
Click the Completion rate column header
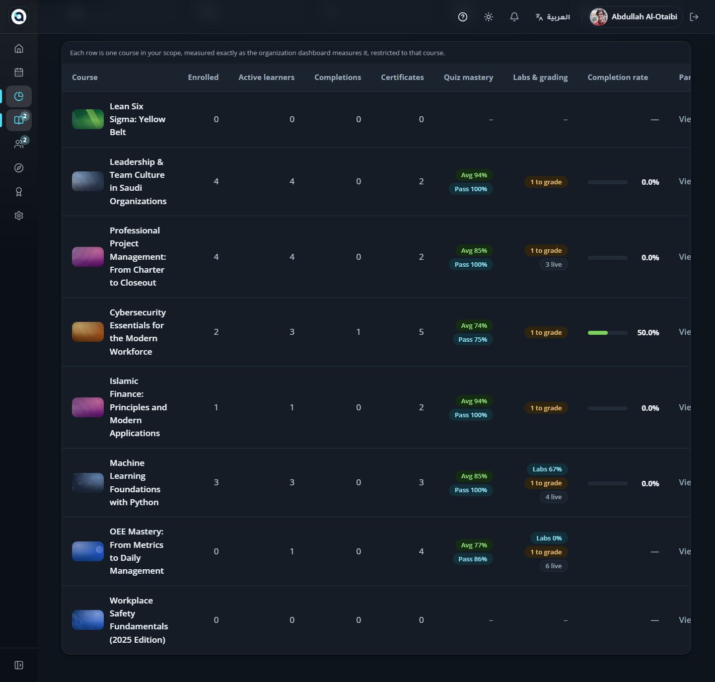[618, 77]
